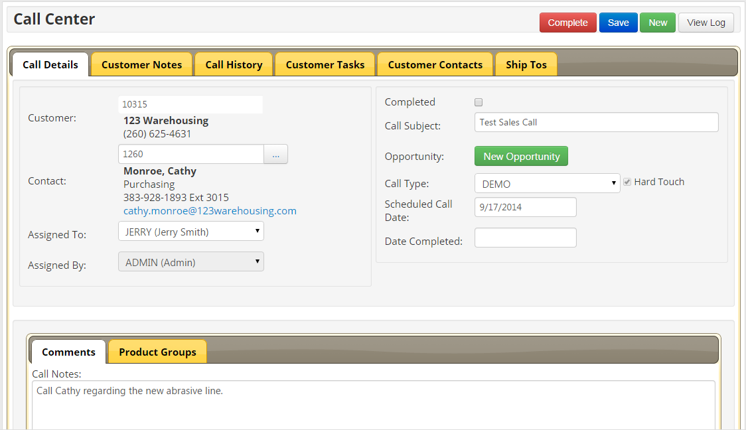746x430 pixels.
Task: Click the customer number field 10315
Action: coord(190,105)
